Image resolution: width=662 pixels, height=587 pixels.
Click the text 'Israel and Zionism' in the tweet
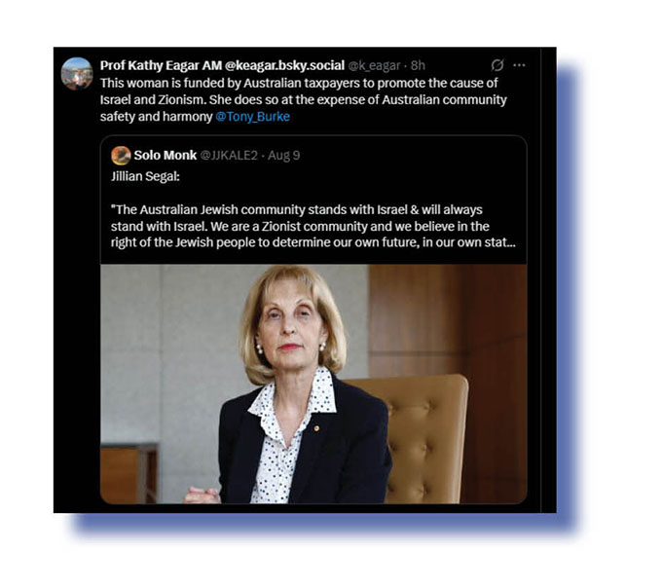pos(153,99)
